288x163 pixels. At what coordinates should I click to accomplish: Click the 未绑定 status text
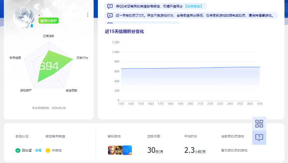pos(57,150)
